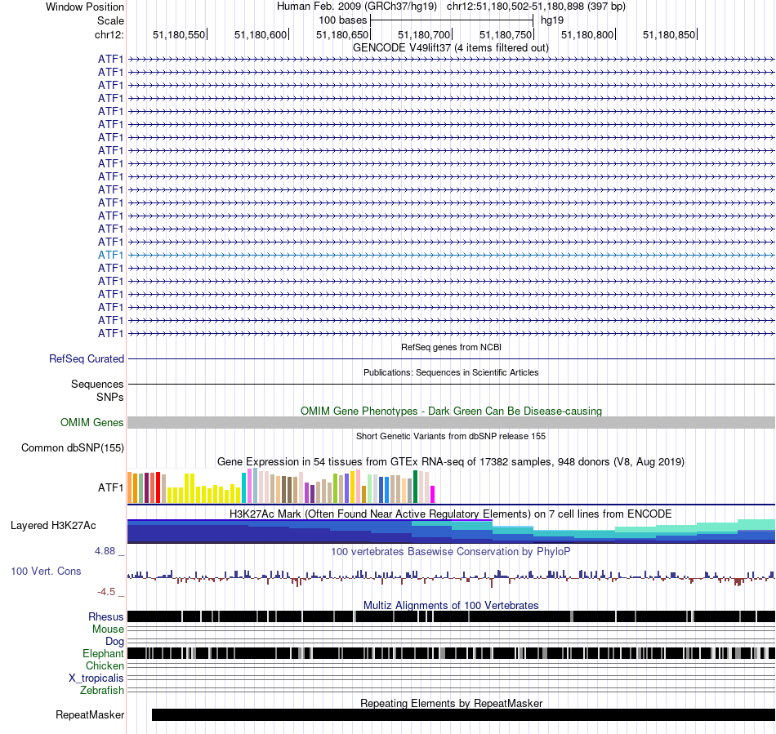The image size is (776, 734).
Task: Click the chr12: ruler label
Action: 109,34
